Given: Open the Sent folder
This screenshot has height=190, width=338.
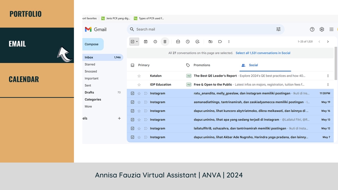Looking at the screenshot, I should coord(88,85).
